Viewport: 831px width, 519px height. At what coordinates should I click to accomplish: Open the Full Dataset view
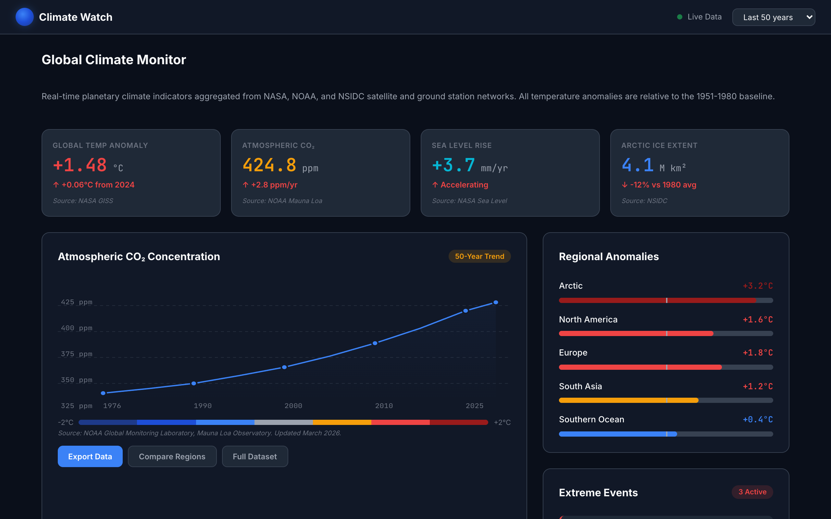click(x=255, y=456)
